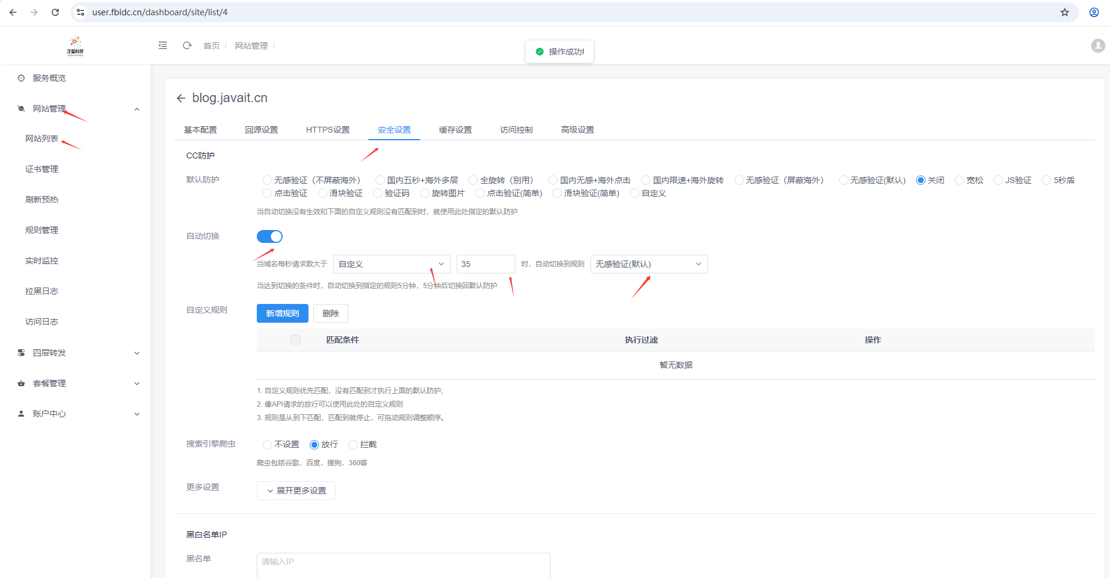Select the 自定义 default protection radio
Image resolution: width=1110 pixels, height=578 pixels.
pos(634,193)
